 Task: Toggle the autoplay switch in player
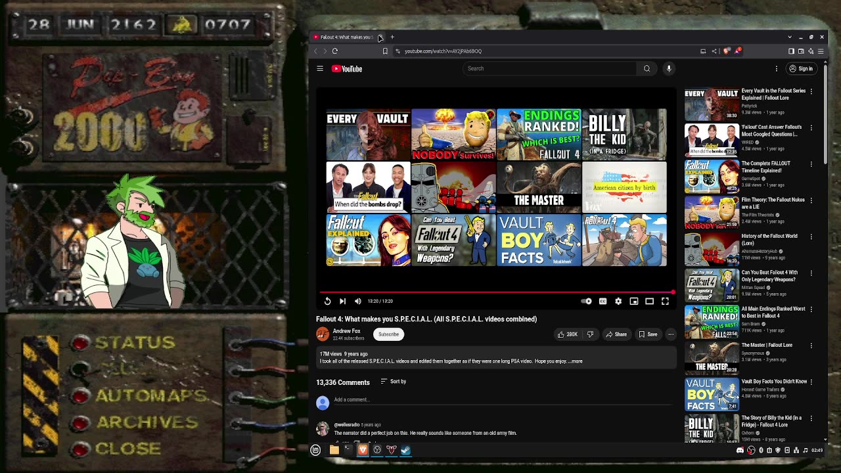coord(587,301)
